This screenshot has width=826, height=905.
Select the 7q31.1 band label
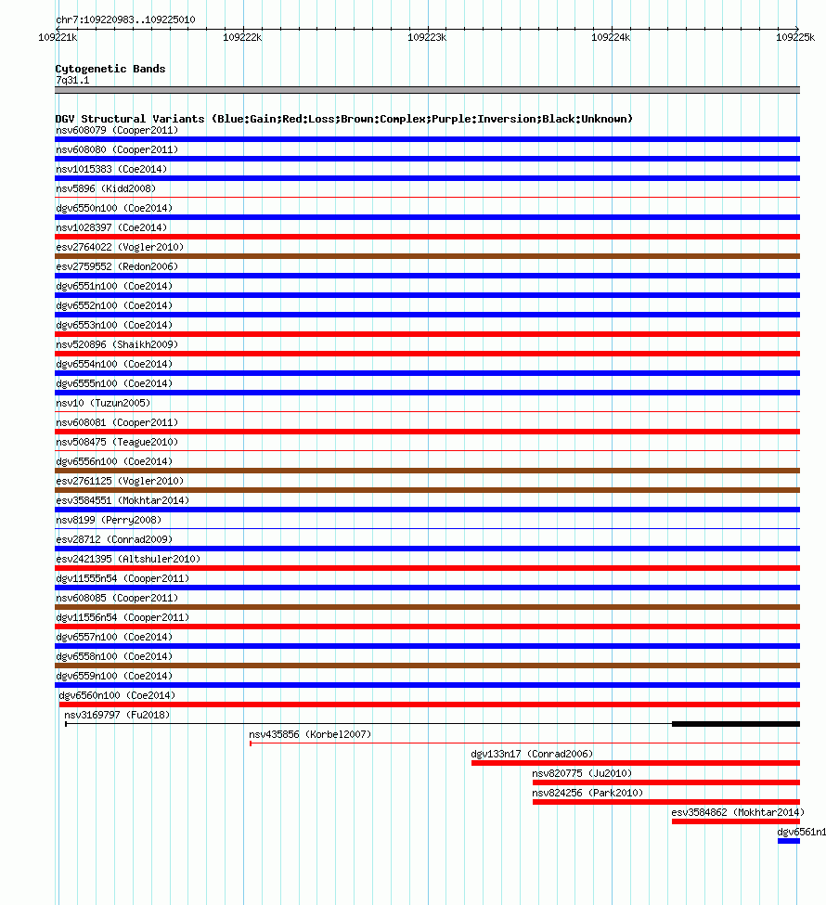72,80
